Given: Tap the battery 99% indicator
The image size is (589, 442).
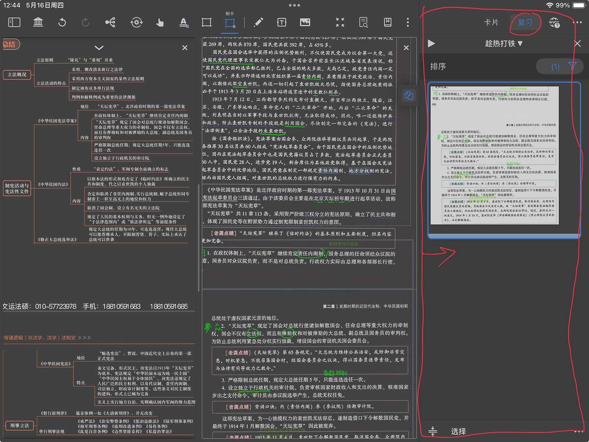Looking at the screenshot, I should pyautogui.click(x=571, y=5).
